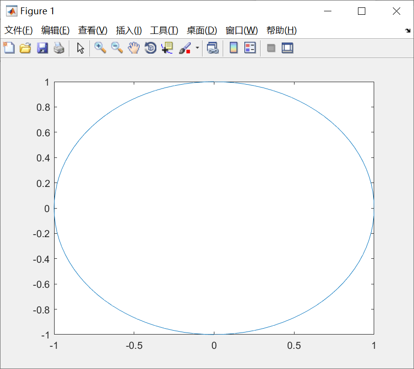This screenshot has width=414, height=369.
Task: Activate the Brush data tool
Action: click(x=185, y=48)
